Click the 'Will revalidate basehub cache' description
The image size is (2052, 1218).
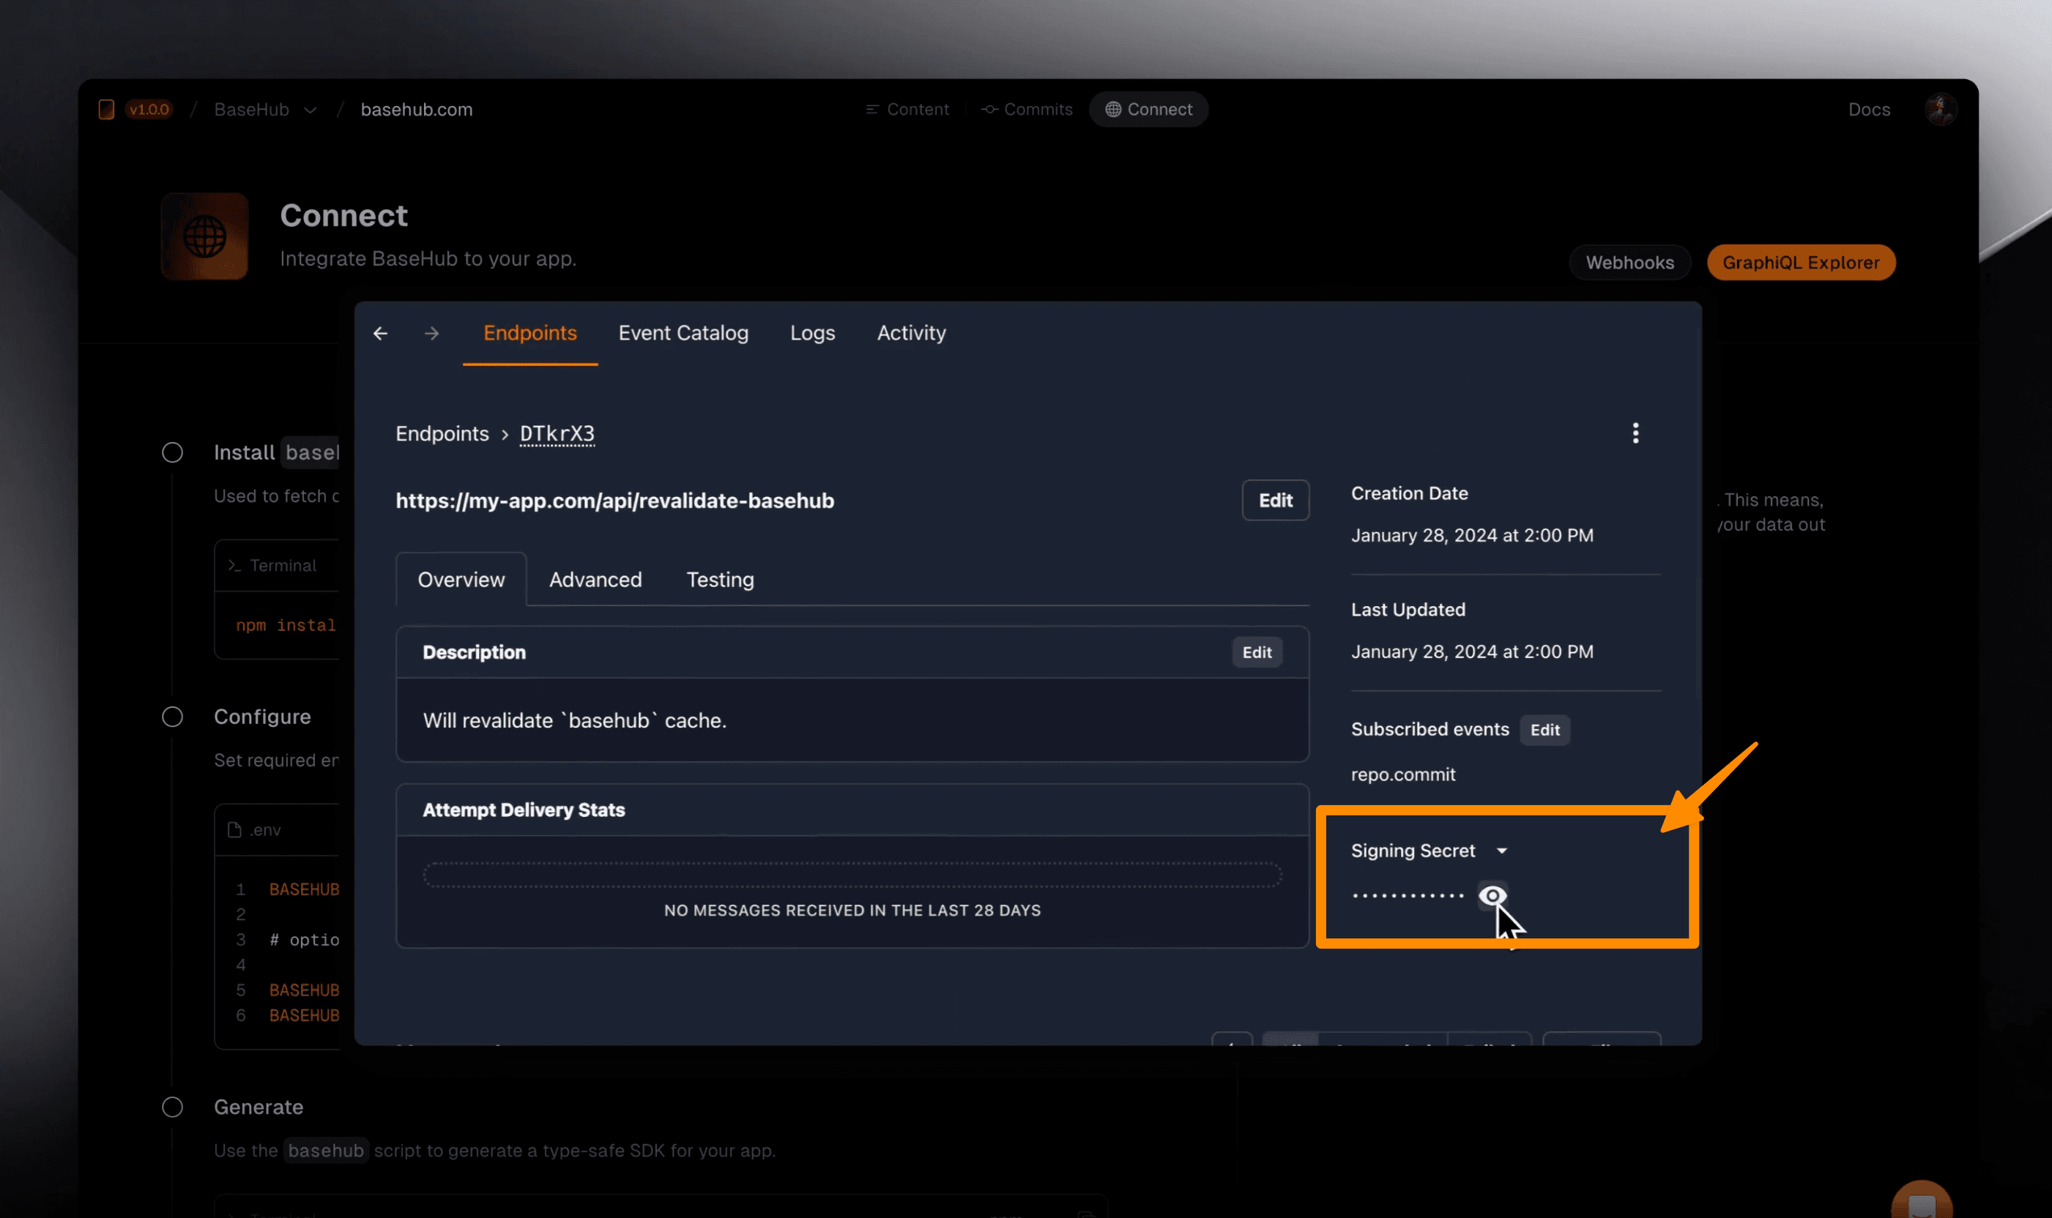tap(575, 720)
